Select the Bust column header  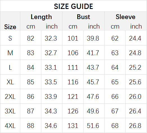[83, 17]
